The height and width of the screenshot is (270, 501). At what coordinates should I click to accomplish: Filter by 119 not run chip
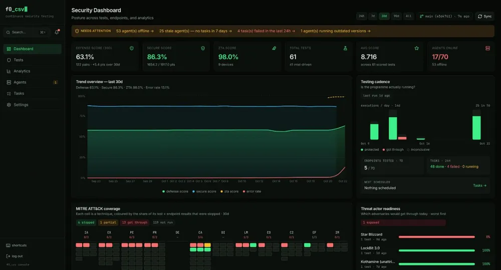click(x=163, y=222)
